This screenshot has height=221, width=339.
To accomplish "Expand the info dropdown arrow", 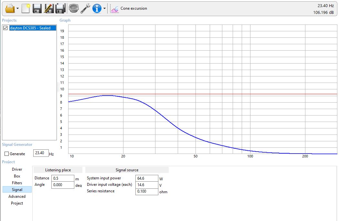I will [x=104, y=9].
